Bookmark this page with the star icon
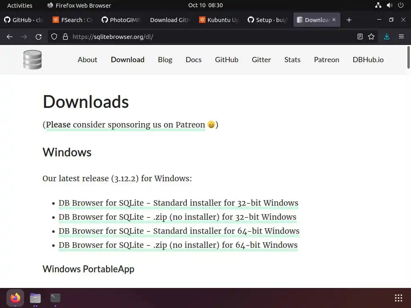Screen dimensions: 411x308 click(x=371, y=36)
